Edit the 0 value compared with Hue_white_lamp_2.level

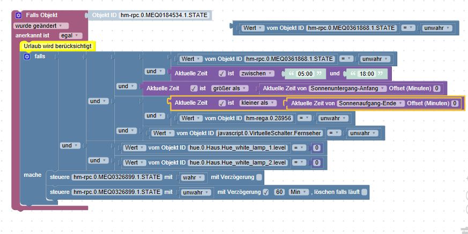point(317,162)
